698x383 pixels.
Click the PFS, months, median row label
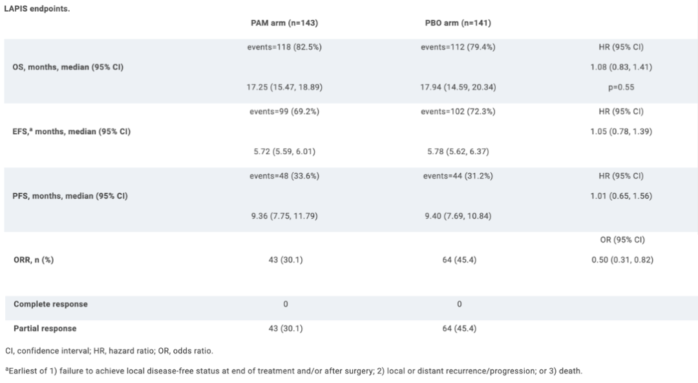[70, 196]
